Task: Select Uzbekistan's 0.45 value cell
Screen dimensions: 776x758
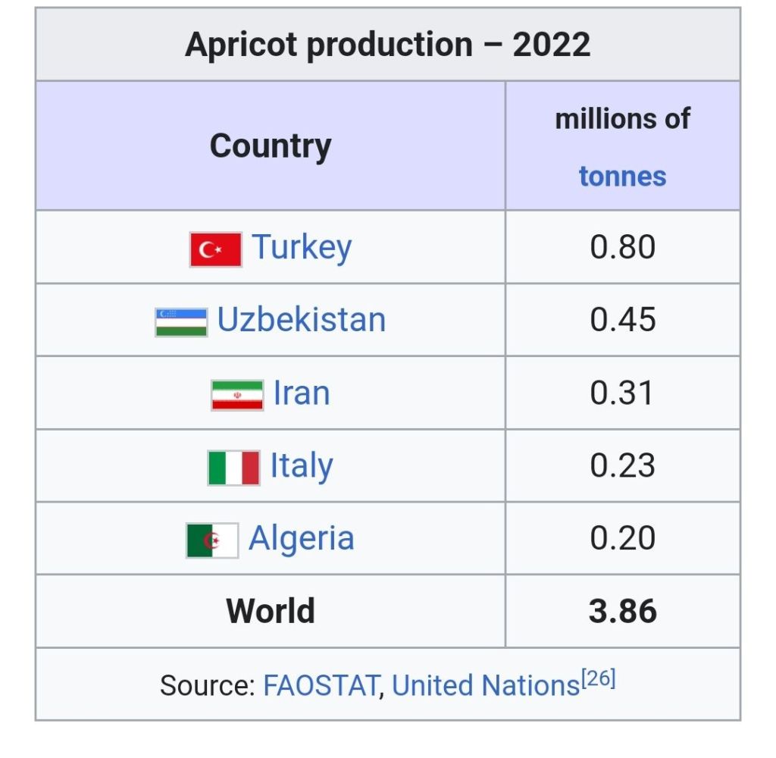Action: [x=622, y=320]
